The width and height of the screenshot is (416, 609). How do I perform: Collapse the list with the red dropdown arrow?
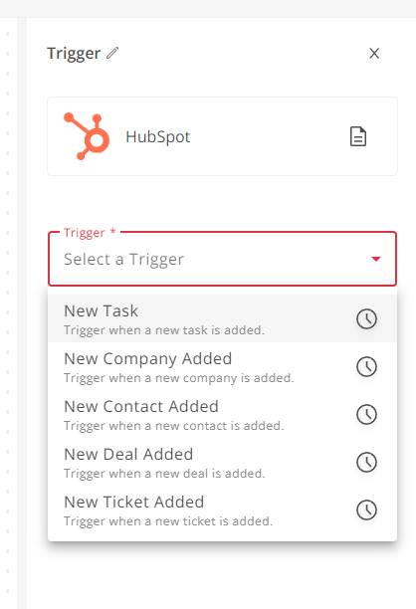tap(375, 259)
